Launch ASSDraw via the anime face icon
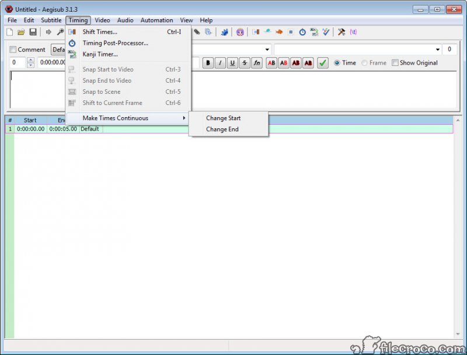Image resolution: width=467 pixels, height=355 pixels. tap(240, 32)
